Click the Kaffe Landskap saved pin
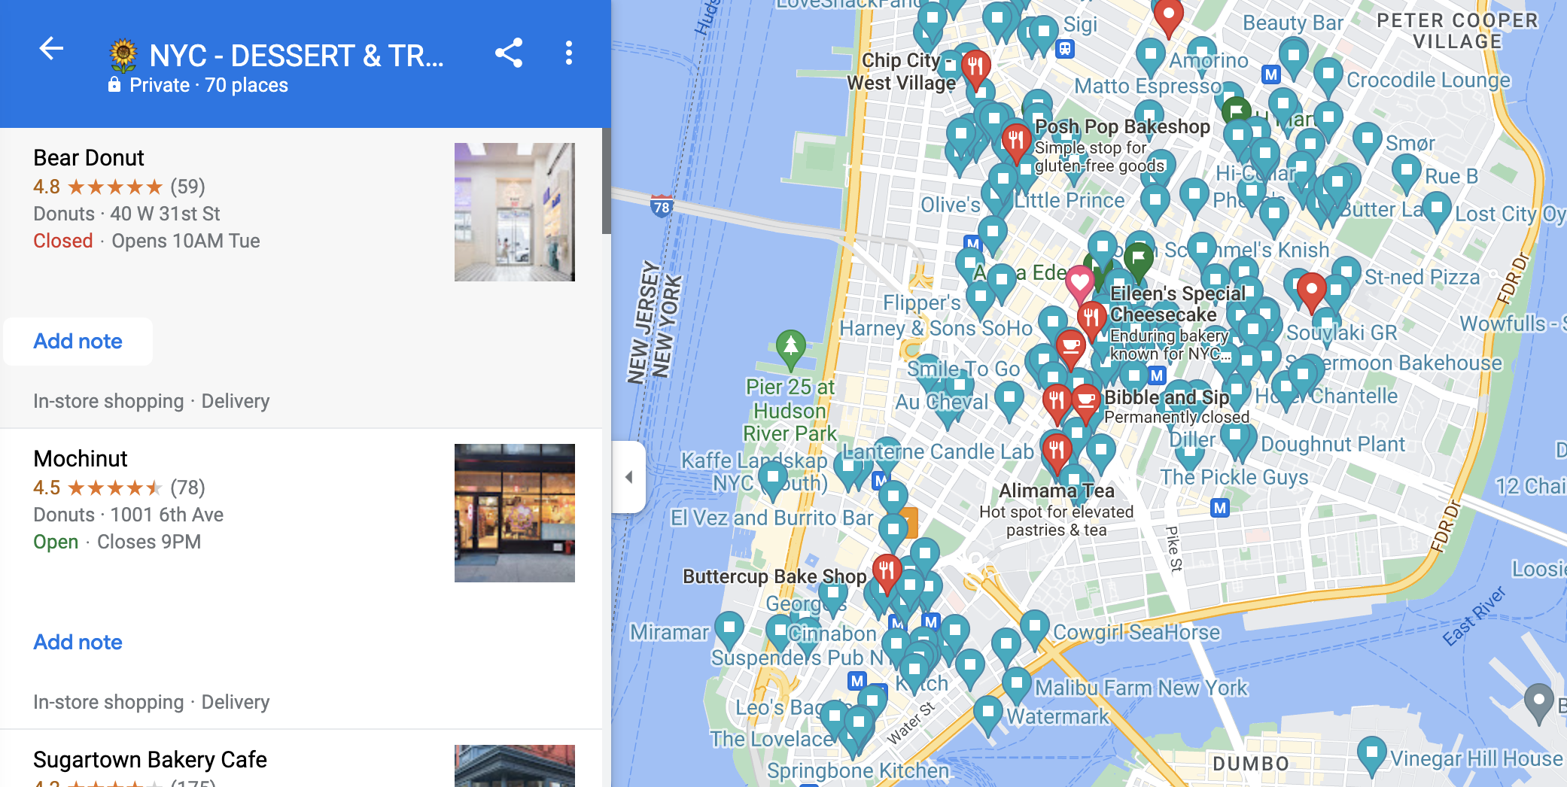 click(772, 479)
